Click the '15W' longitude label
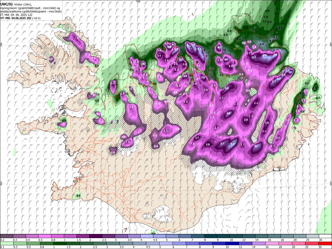This screenshot has height=249, width=332. tap(275, 1)
